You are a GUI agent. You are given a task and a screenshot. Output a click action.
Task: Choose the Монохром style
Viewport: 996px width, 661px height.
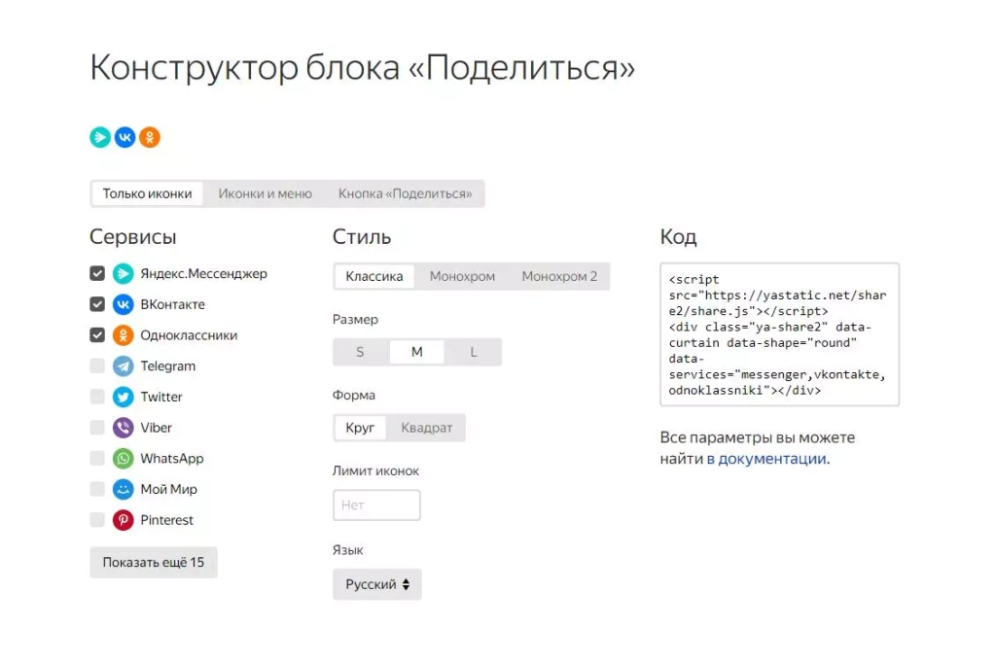coord(462,276)
